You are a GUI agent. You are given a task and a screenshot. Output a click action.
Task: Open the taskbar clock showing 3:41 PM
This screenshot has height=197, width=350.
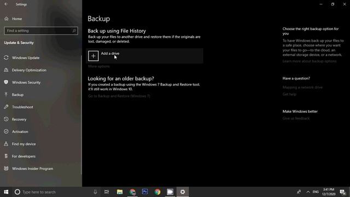[329, 192]
